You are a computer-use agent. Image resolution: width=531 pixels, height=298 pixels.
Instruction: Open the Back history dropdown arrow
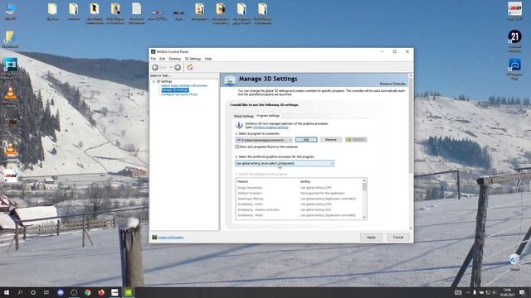click(171, 68)
